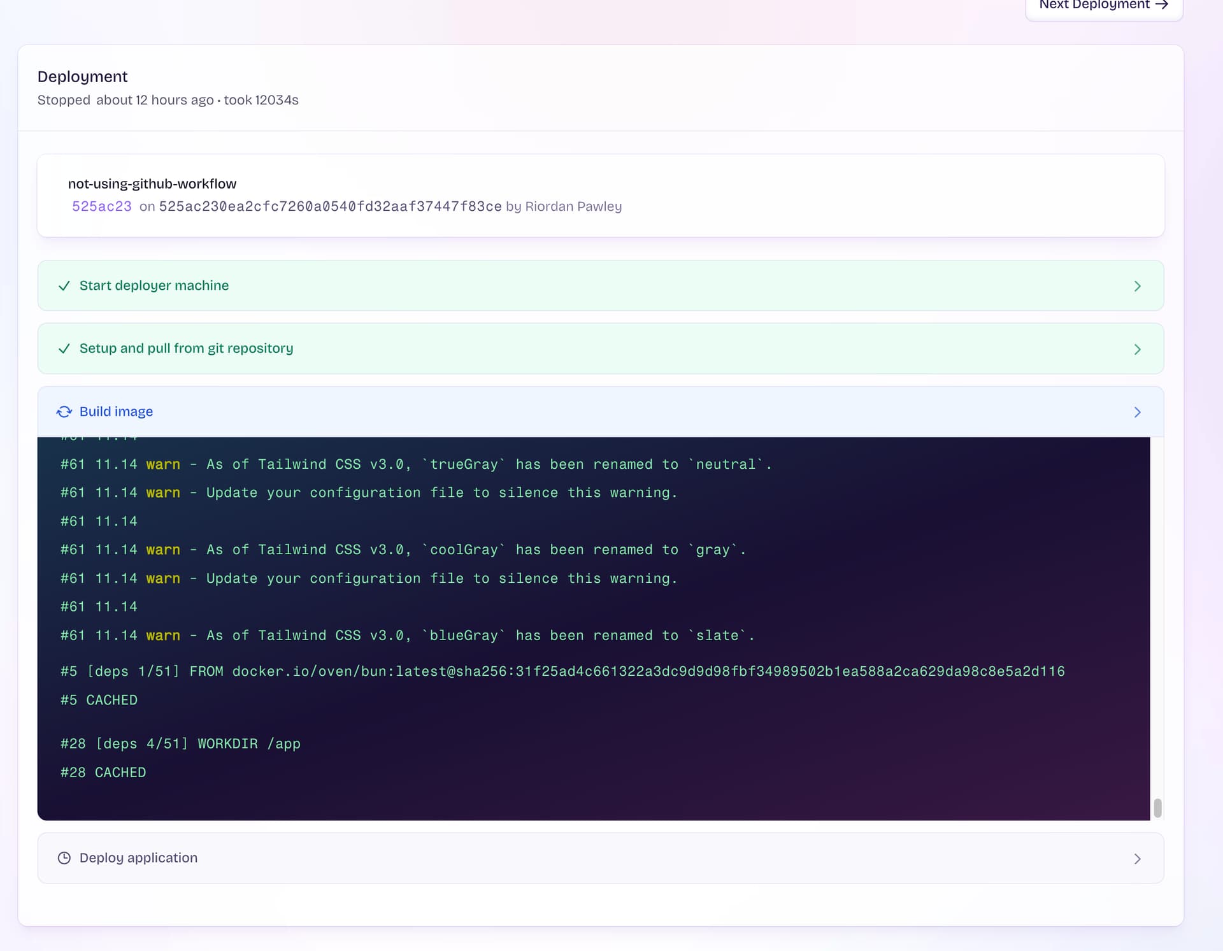Click the WORKDIR /app log line

click(x=180, y=743)
